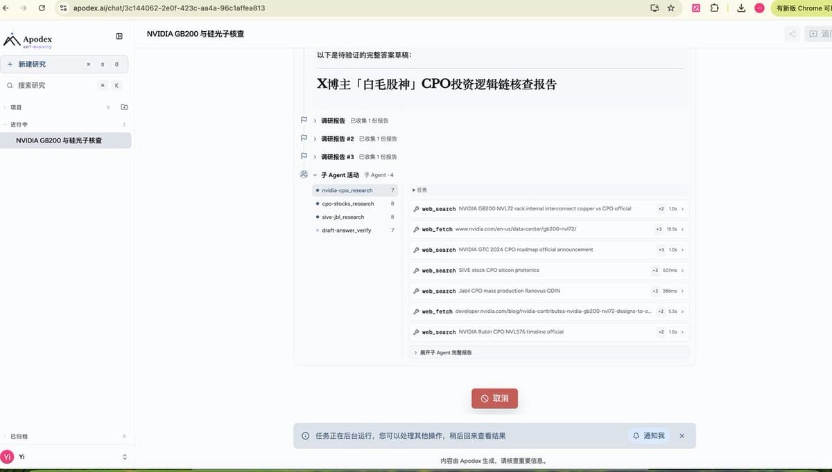Open Chrome downloads icon
832x472 pixels.
pyautogui.click(x=741, y=8)
